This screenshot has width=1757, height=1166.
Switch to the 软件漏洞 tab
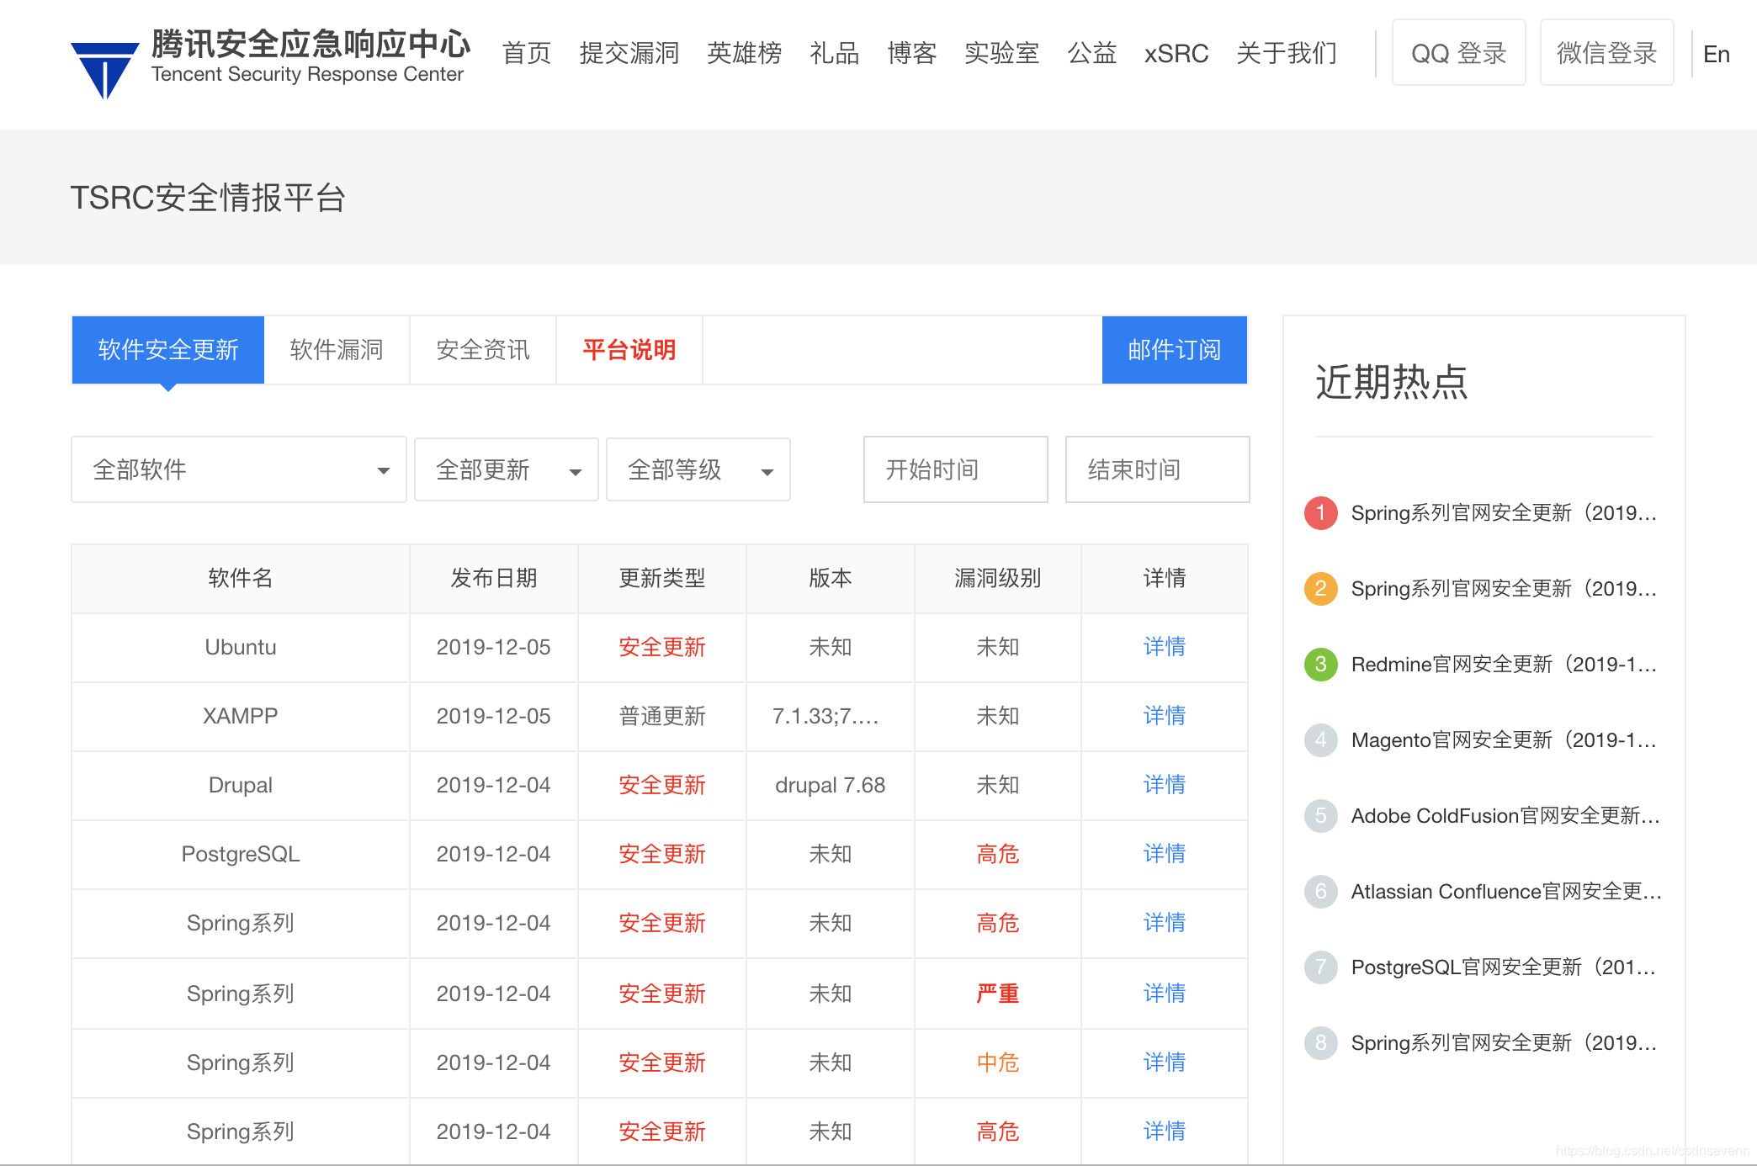tap(336, 350)
